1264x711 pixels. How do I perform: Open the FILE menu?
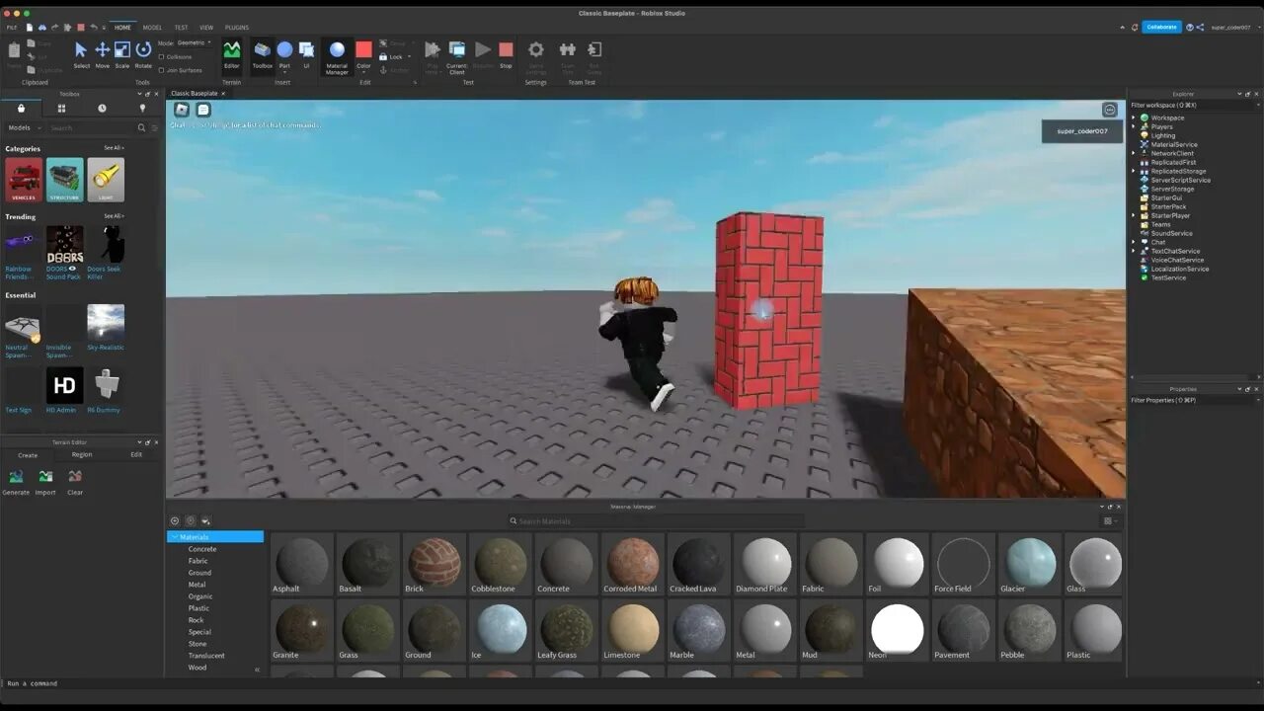pos(12,28)
